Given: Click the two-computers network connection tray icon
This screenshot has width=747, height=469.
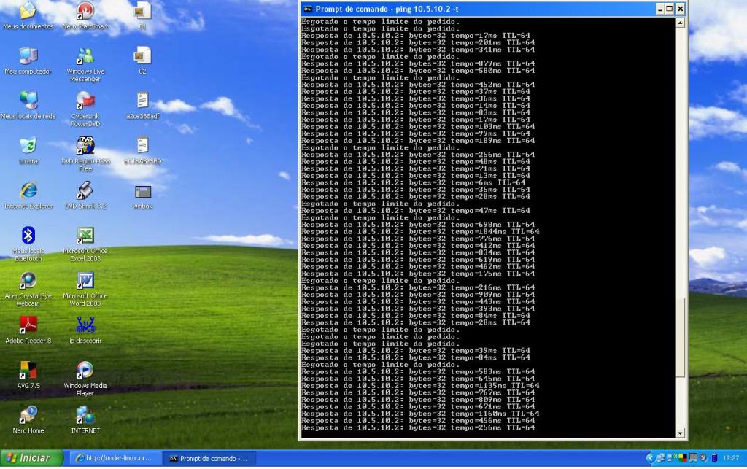Looking at the screenshot, I should [x=661, y=458].
